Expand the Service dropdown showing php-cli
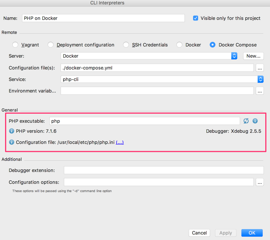 point(162,79)
